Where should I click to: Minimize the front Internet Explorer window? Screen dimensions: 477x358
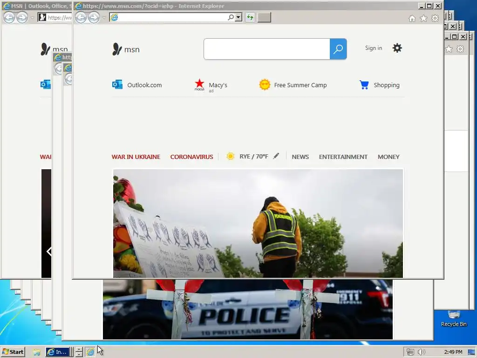pos(421,6)
